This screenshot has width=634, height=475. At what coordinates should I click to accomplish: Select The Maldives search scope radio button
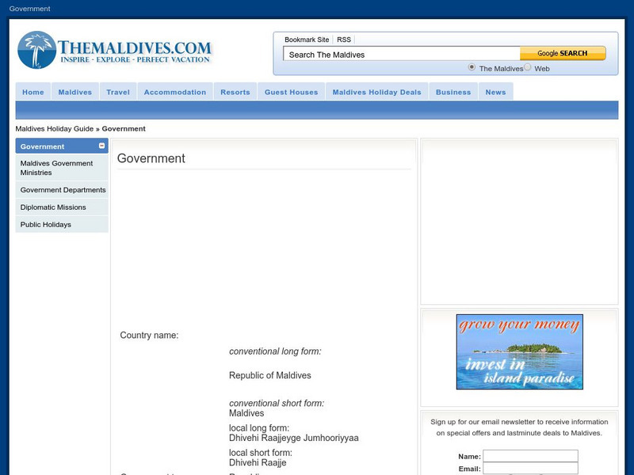[x=471, y=68]
